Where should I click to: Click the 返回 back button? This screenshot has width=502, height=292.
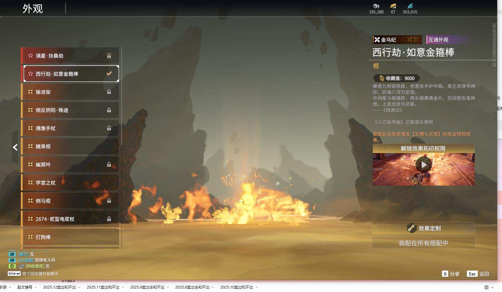tap(478, 274)
